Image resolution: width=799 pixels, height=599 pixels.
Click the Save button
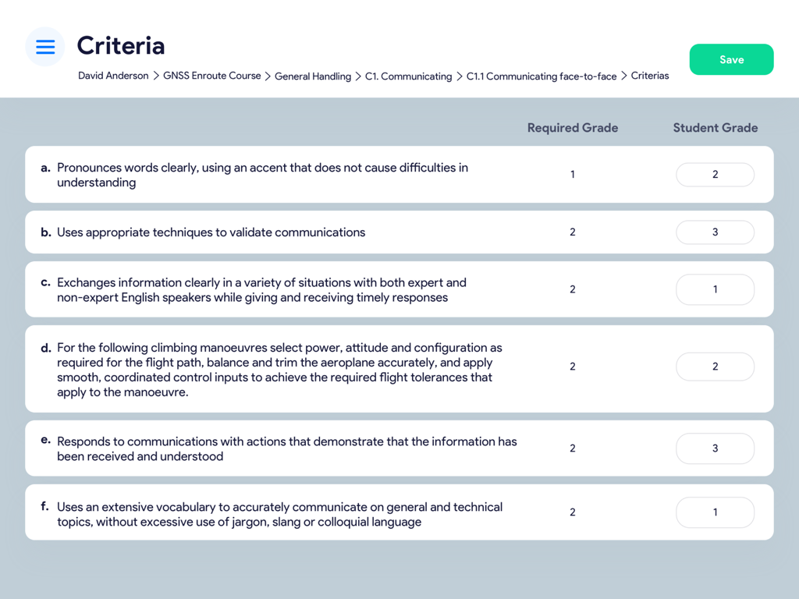pos(731,59)
